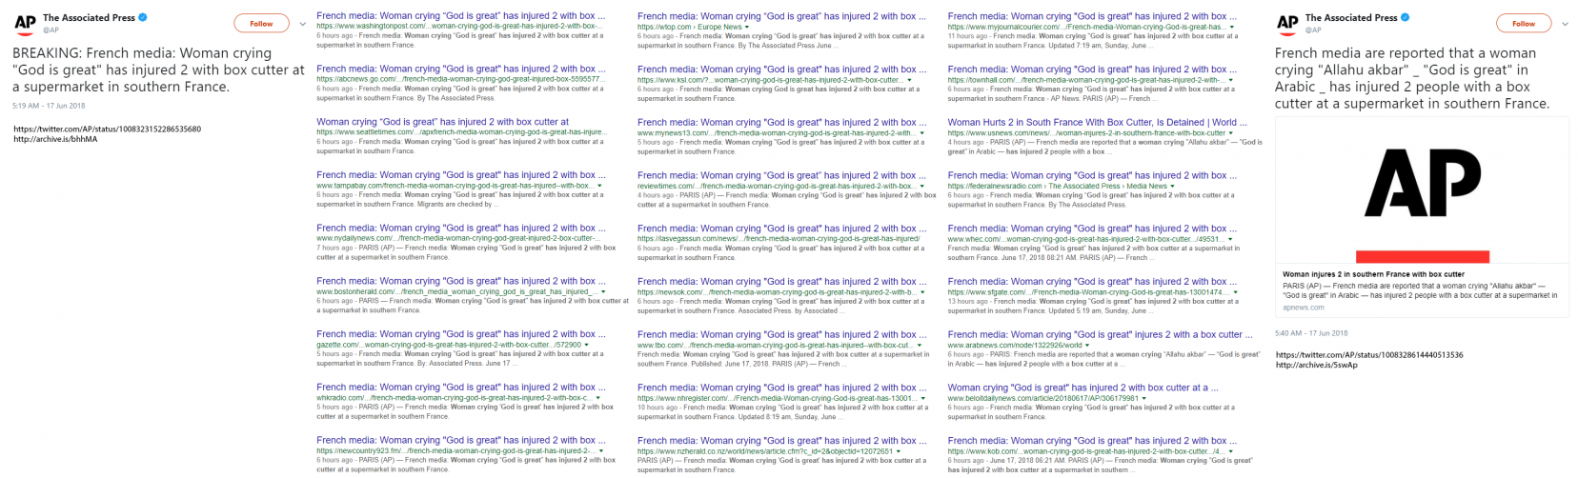
Task: Click the apnews.com card source
Action: pos(1303,308)
